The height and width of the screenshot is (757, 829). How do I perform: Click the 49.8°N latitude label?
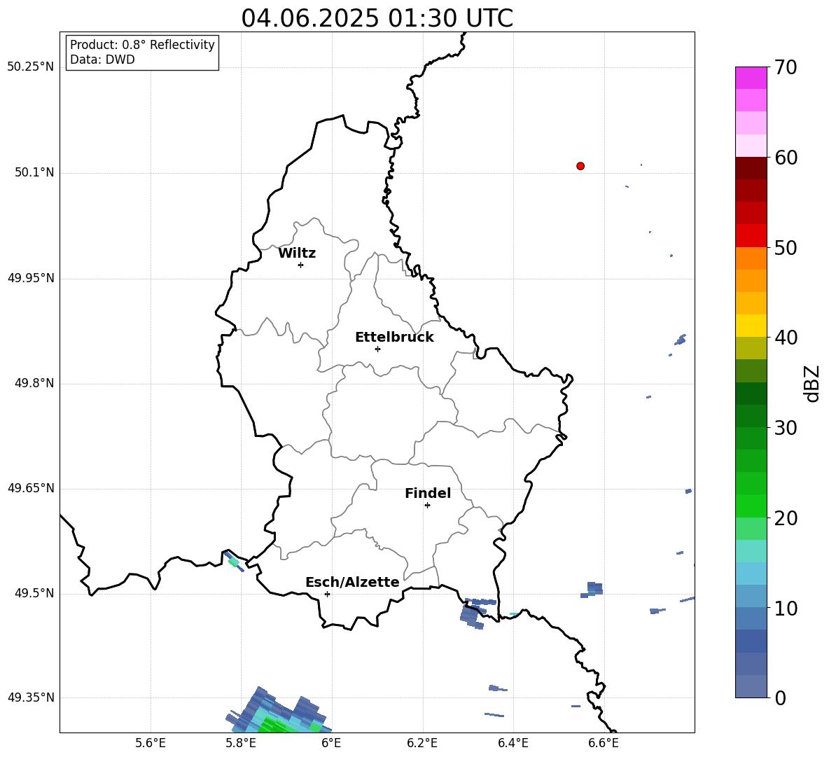coord(34,383)
